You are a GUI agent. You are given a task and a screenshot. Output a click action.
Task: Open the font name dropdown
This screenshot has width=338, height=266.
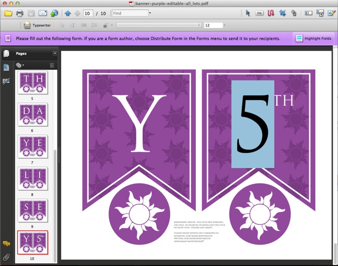[159, 25]
